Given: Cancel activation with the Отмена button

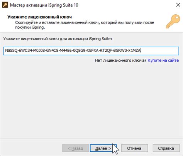Looking at the screenshot, I should click(x=134, y=148).
